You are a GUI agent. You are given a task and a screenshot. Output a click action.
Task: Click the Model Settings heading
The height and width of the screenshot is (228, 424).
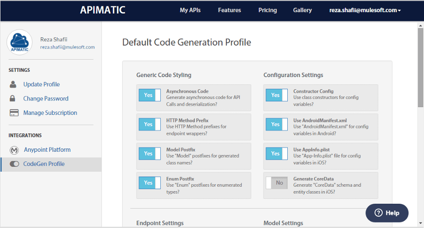[283, 223]
